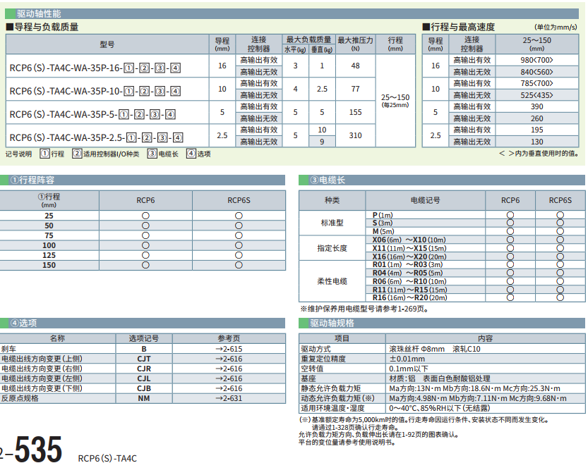Click the page number 535
Image resolution: width=588 pixels, height=463 pixels.
(38, 448)
